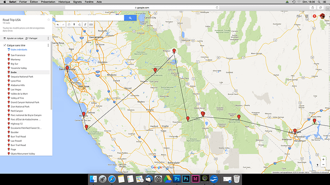Star the Road Trip USA map
The image size is (330, 185).
point(49,20)
